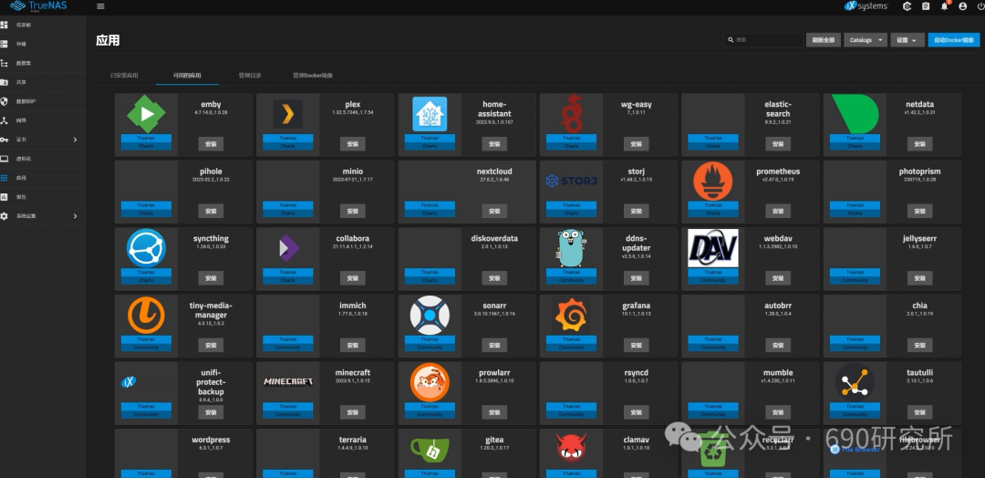
Task: Switch to Manage Catalogs (管理目录) tab
Action: (x=250, y=76)
